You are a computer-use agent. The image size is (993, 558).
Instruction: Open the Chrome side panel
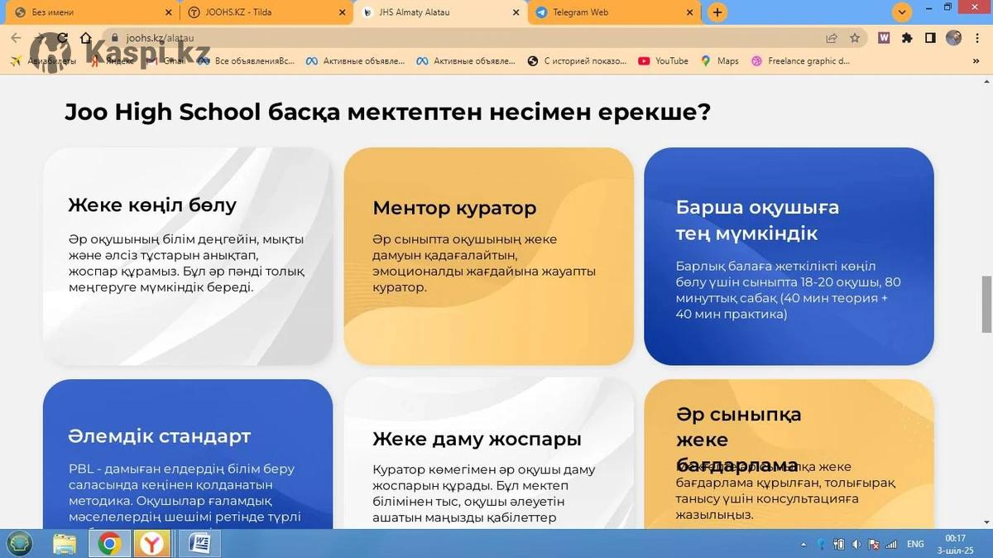[x=930, y=38]
